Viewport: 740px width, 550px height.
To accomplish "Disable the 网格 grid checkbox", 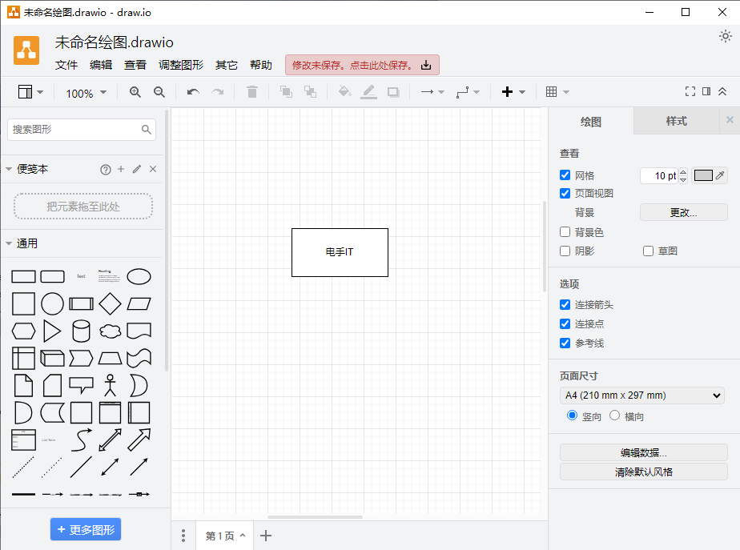I will pyautogui.click(x=565, y=175).
